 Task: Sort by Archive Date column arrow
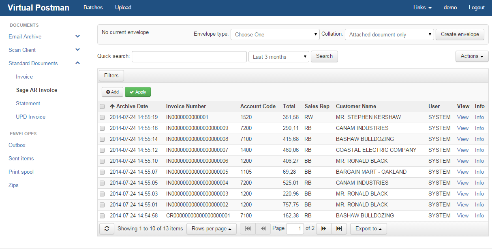[112, 106]
